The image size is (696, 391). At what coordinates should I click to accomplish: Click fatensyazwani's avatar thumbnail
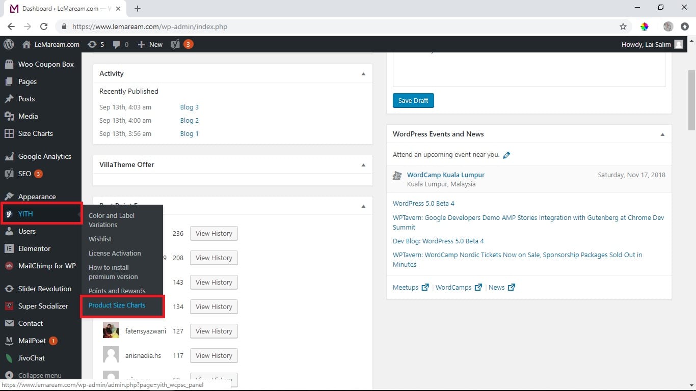111,330
